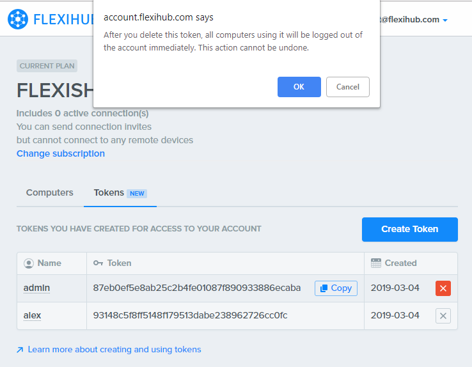Click 'Includes 0 active connection(s)' text
472x367 pixels.
(x=83, y=113)
